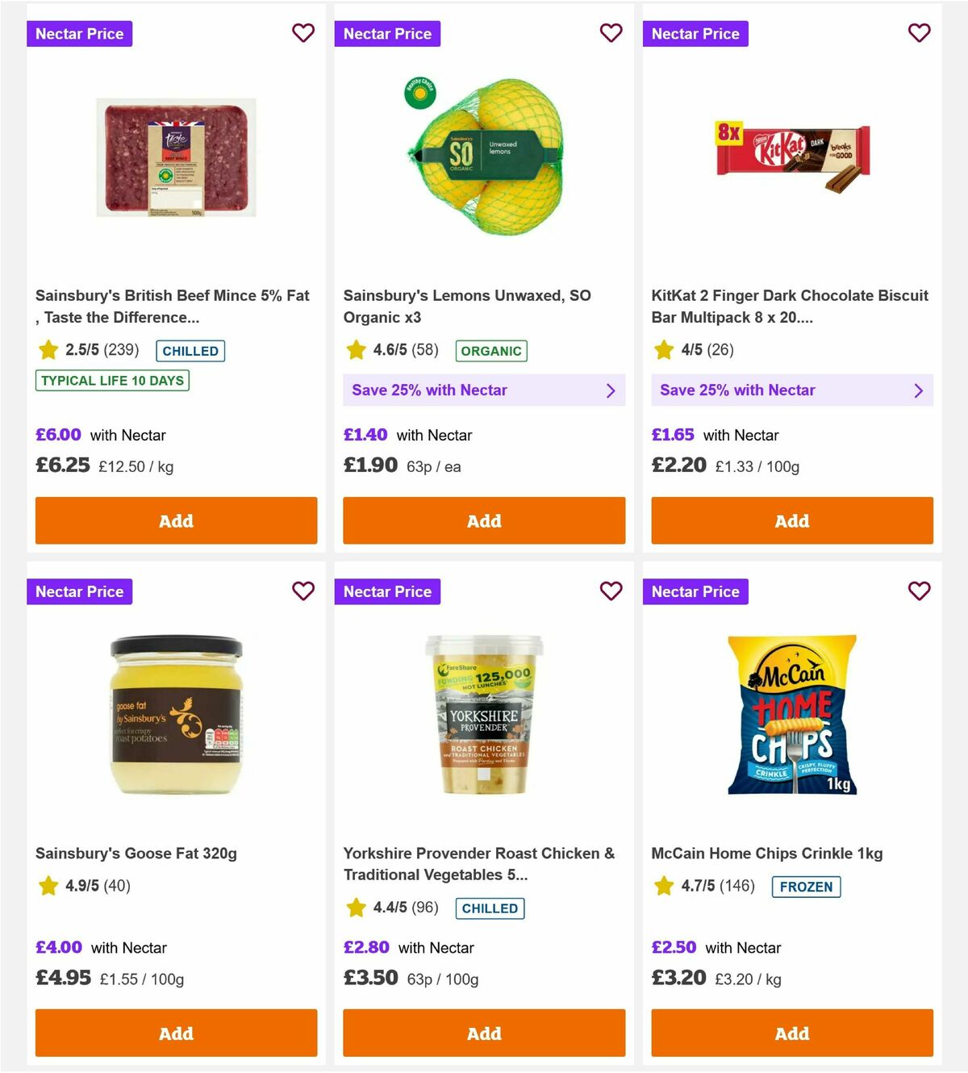Add KitKat dark chocolate multipack to basket
The width and height of the screenshot is (968, 1073).
point(791,520)
